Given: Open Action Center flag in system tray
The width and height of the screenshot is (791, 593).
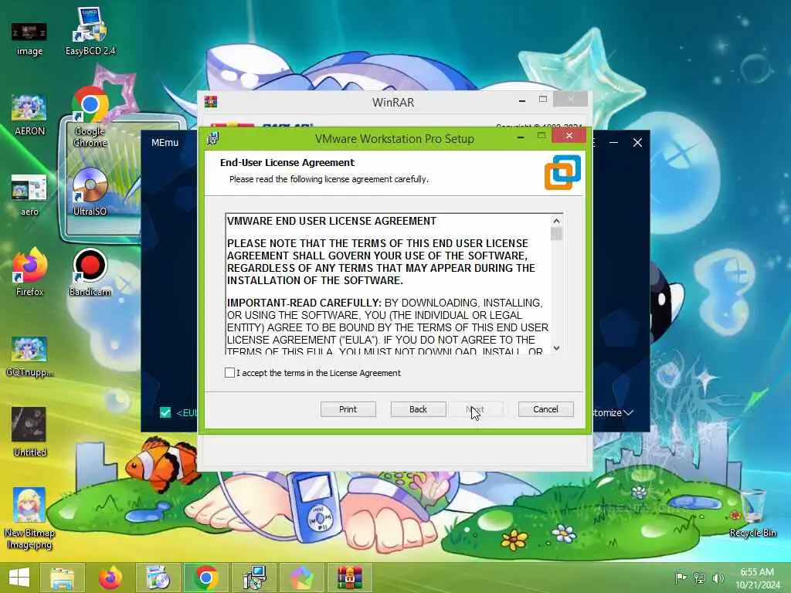Looking at the screenshot, I should 681,578.
